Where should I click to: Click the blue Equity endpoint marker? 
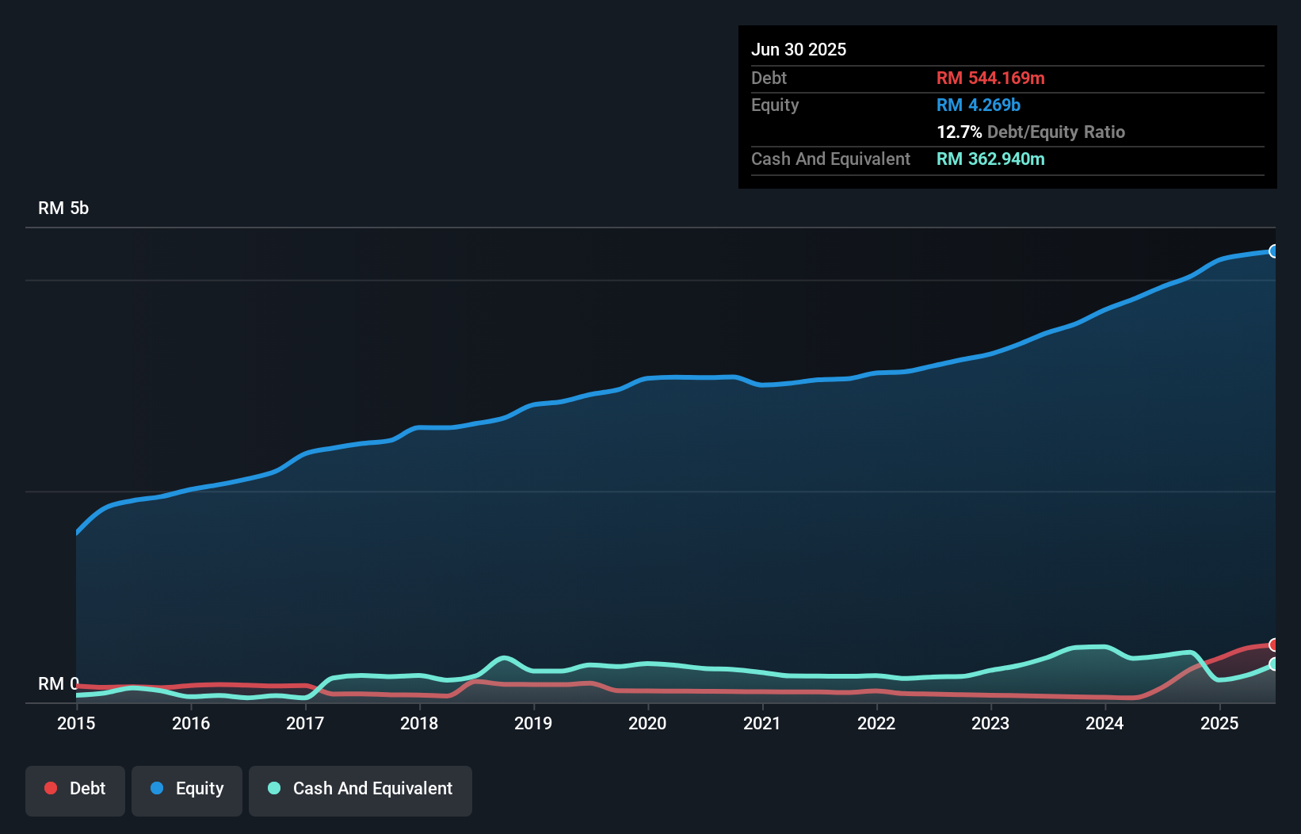click(x=1273, y=251)
